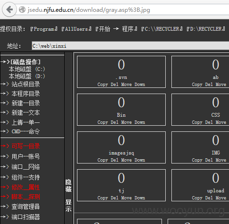Click Copy under imagesjsq folder

point(102,160)
